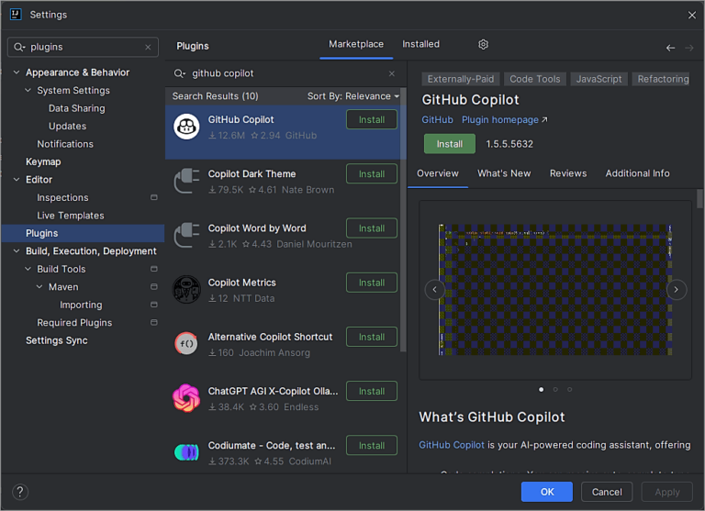The height and width of the screenshot is (511, 705).
Task: Click the JavaScript tag
Action: 599,79
